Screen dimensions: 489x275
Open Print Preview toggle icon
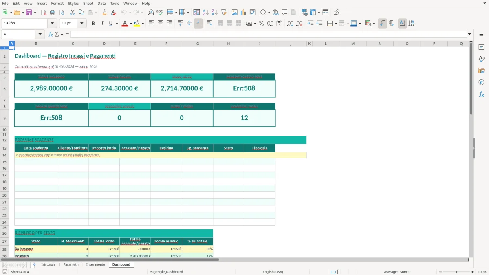[62, 13]
